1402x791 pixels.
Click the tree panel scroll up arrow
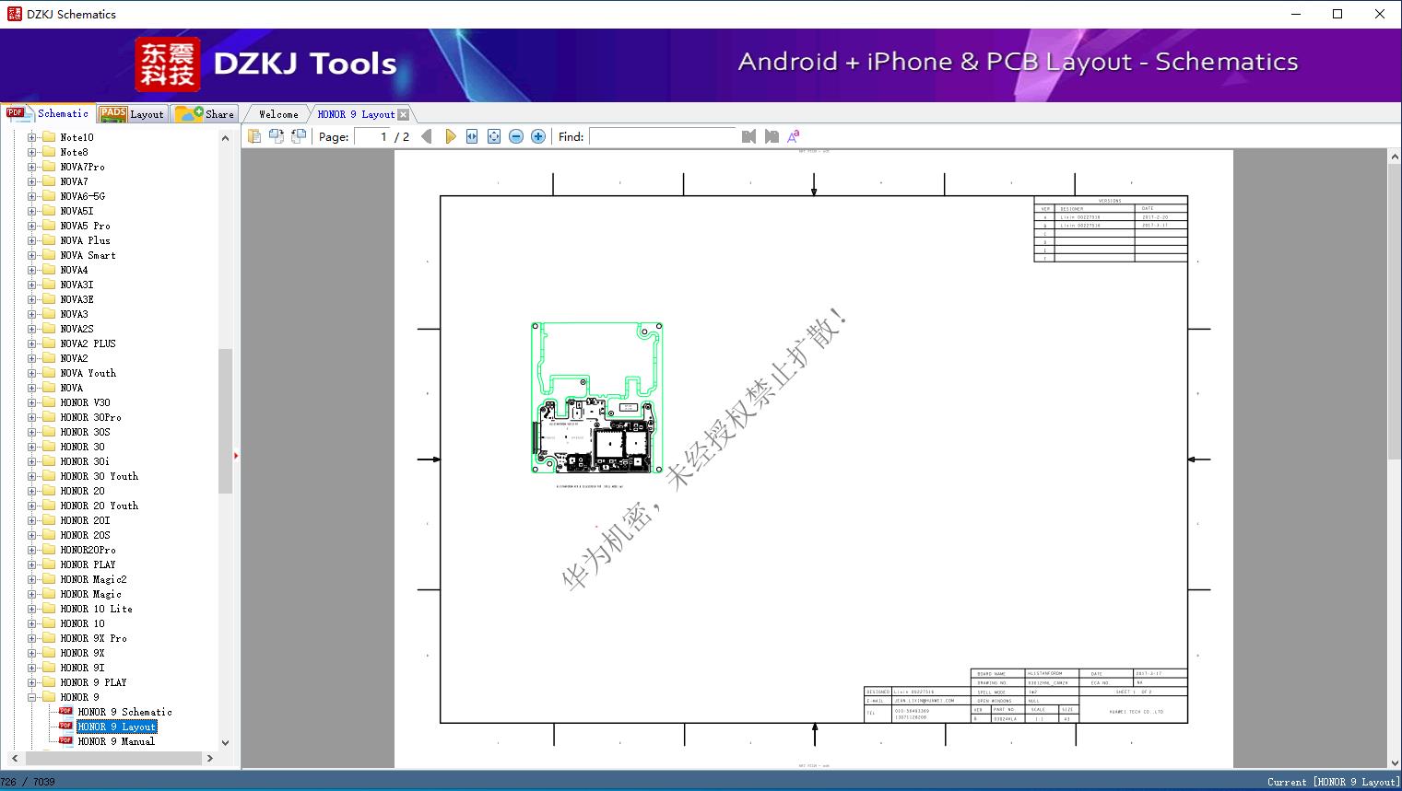(225, 138)
